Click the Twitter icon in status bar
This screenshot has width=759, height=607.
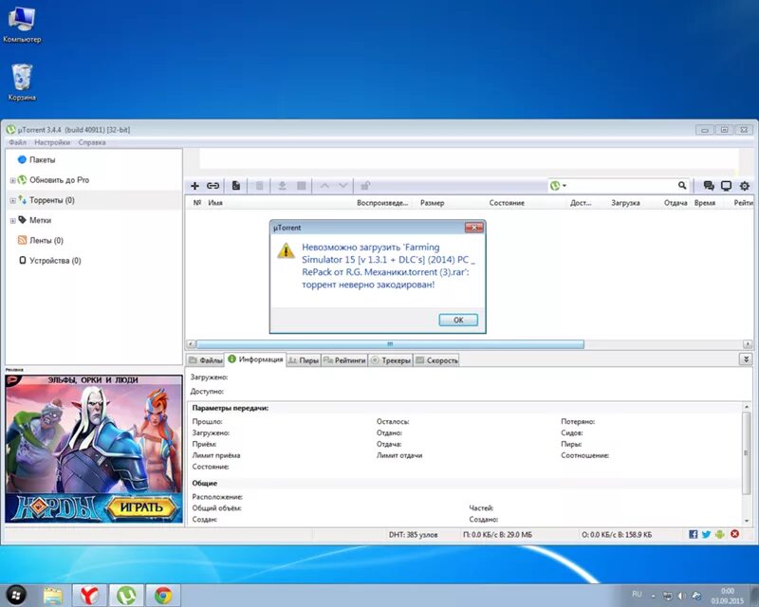(x=706, y=534)
